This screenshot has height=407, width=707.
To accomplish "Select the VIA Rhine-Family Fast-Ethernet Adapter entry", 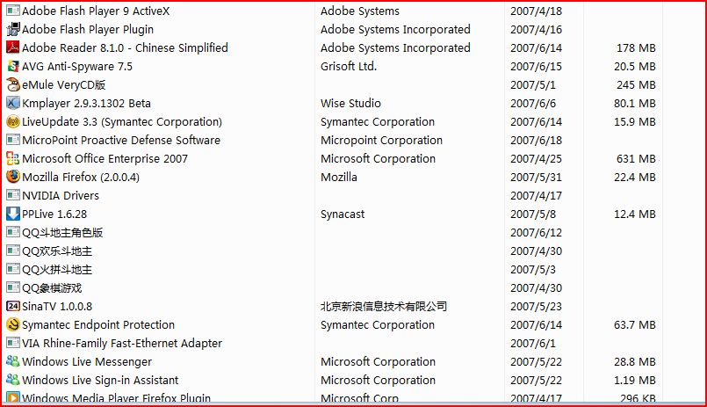I will click(122, 343).
